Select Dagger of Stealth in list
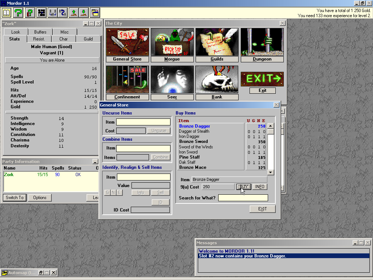 coord(211,131)
